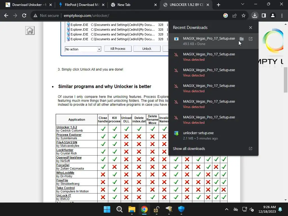Click the Not secure warning icon

pyautogui.click(x=35, y=16)
